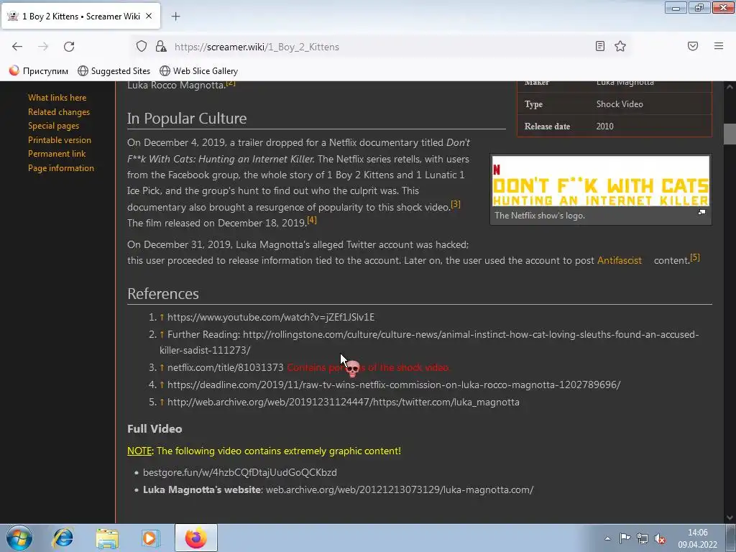Jump to citation [4]
This screenshot has width=736, height=552.
coord(312,220)
